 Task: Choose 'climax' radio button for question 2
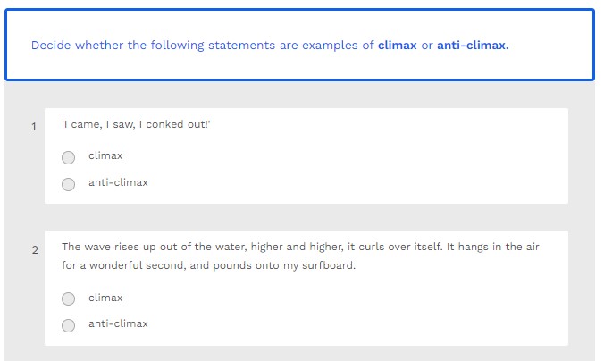click(x=69, y=299)
